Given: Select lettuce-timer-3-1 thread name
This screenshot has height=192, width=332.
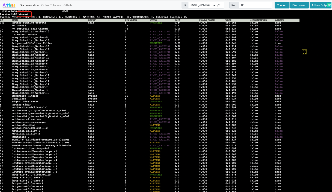Looking at the screenshot, I should tap(25, 34).
